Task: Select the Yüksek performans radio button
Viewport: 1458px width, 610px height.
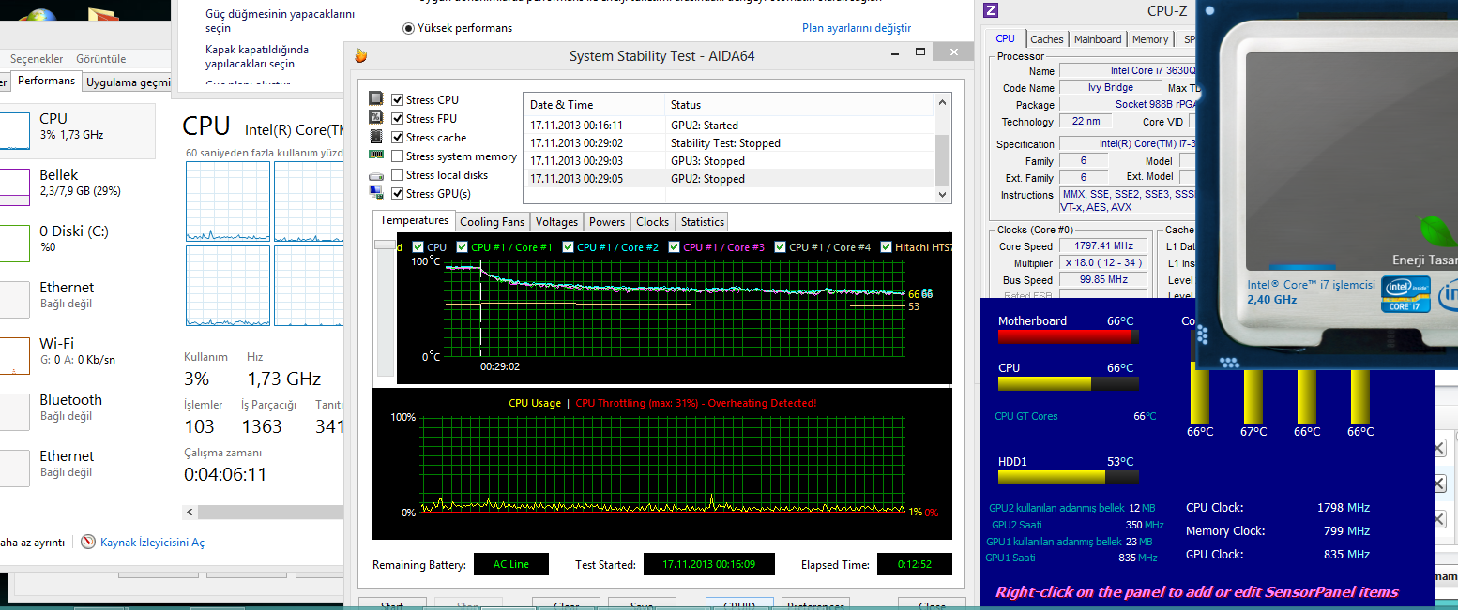Action: [x=408, y=28]
